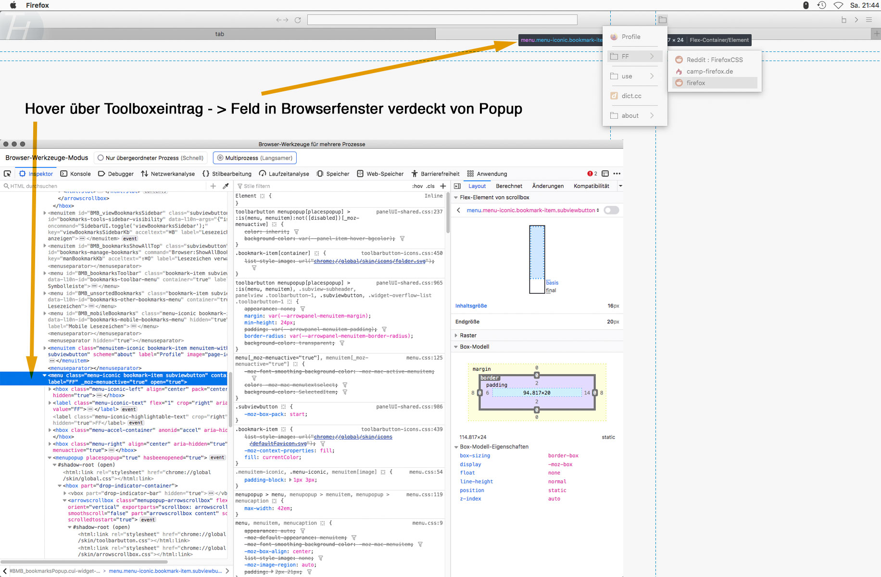Open the Barrierefreiheit panel
The image size is (881, 577).
[x=435, y=174]
